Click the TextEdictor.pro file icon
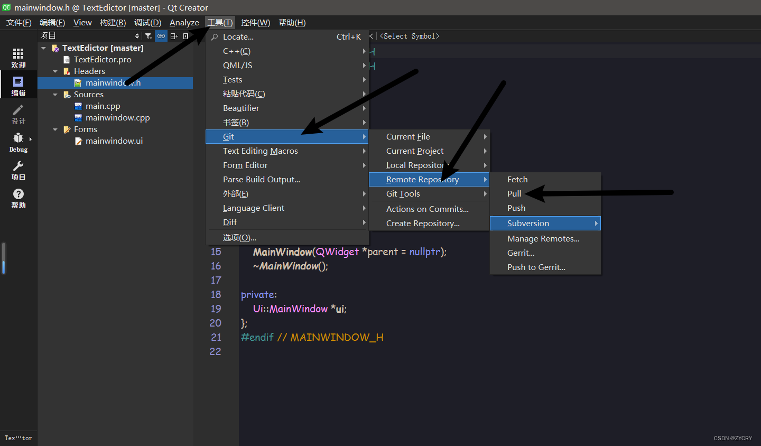This screenshot has height=446, width=761. point(67,60)
